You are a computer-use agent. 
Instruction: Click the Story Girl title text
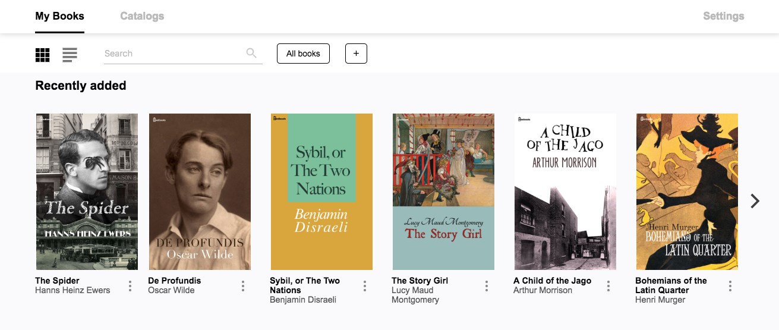point(420,281)
